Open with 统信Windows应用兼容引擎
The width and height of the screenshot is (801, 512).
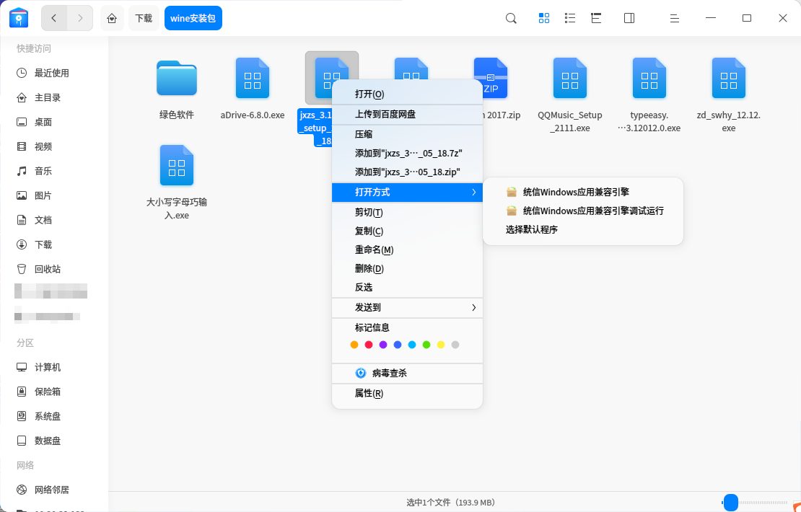[x=583, y=192]
